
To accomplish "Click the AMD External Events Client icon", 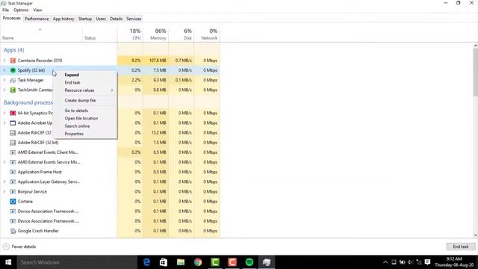I will (13, 152).
